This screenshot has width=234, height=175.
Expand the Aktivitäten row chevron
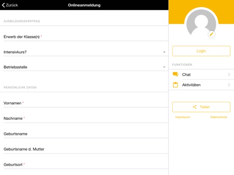pos(229,85)
